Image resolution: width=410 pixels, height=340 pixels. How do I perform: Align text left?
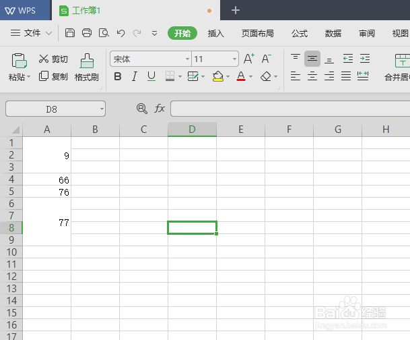tap(296, 76)
